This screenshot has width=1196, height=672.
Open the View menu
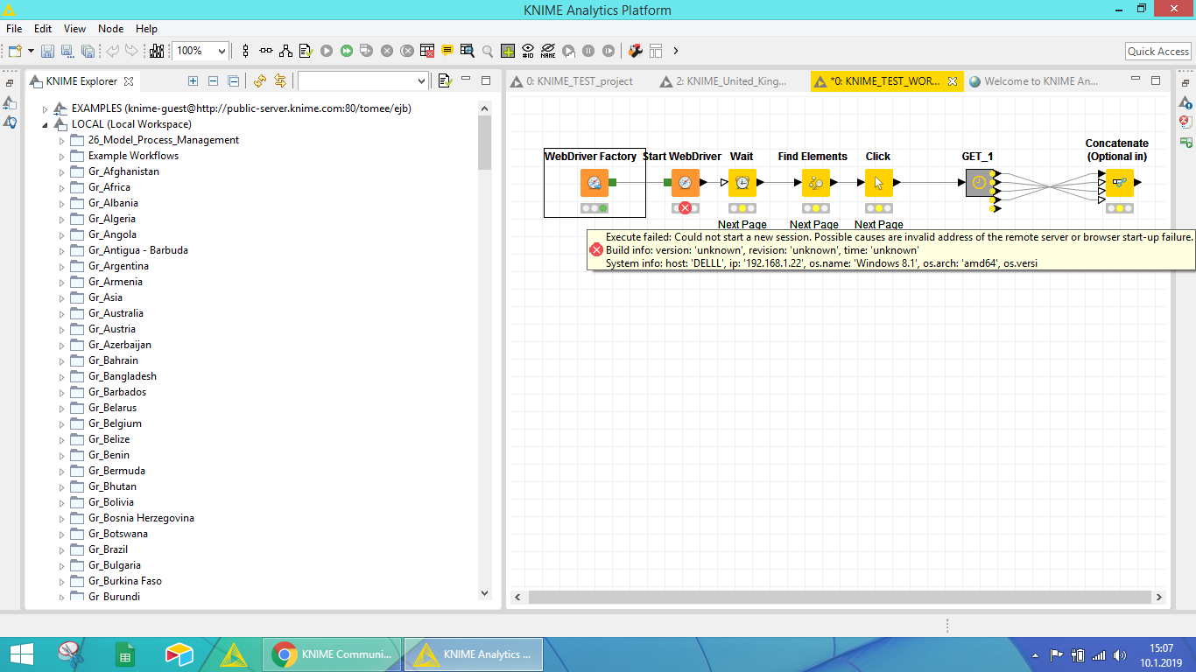pyautogui.click(x=75, y=29)
